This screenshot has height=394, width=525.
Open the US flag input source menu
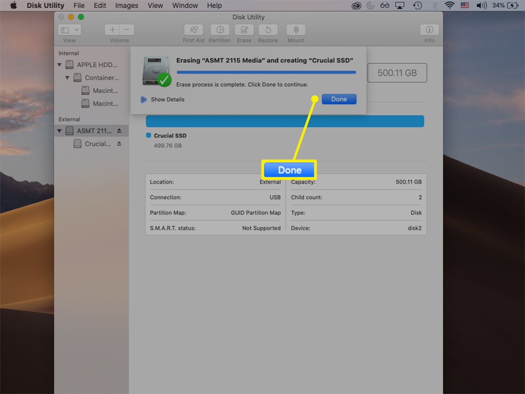[465, 6]
